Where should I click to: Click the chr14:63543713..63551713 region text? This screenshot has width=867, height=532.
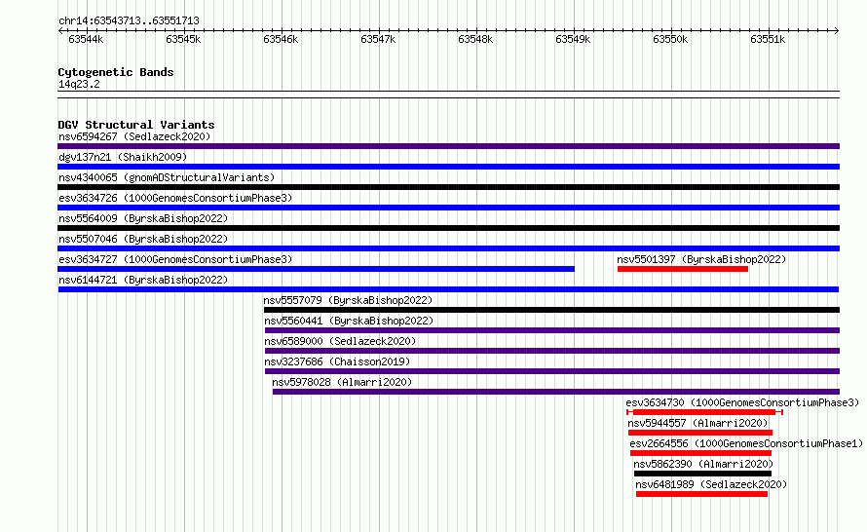pos(129,20)
